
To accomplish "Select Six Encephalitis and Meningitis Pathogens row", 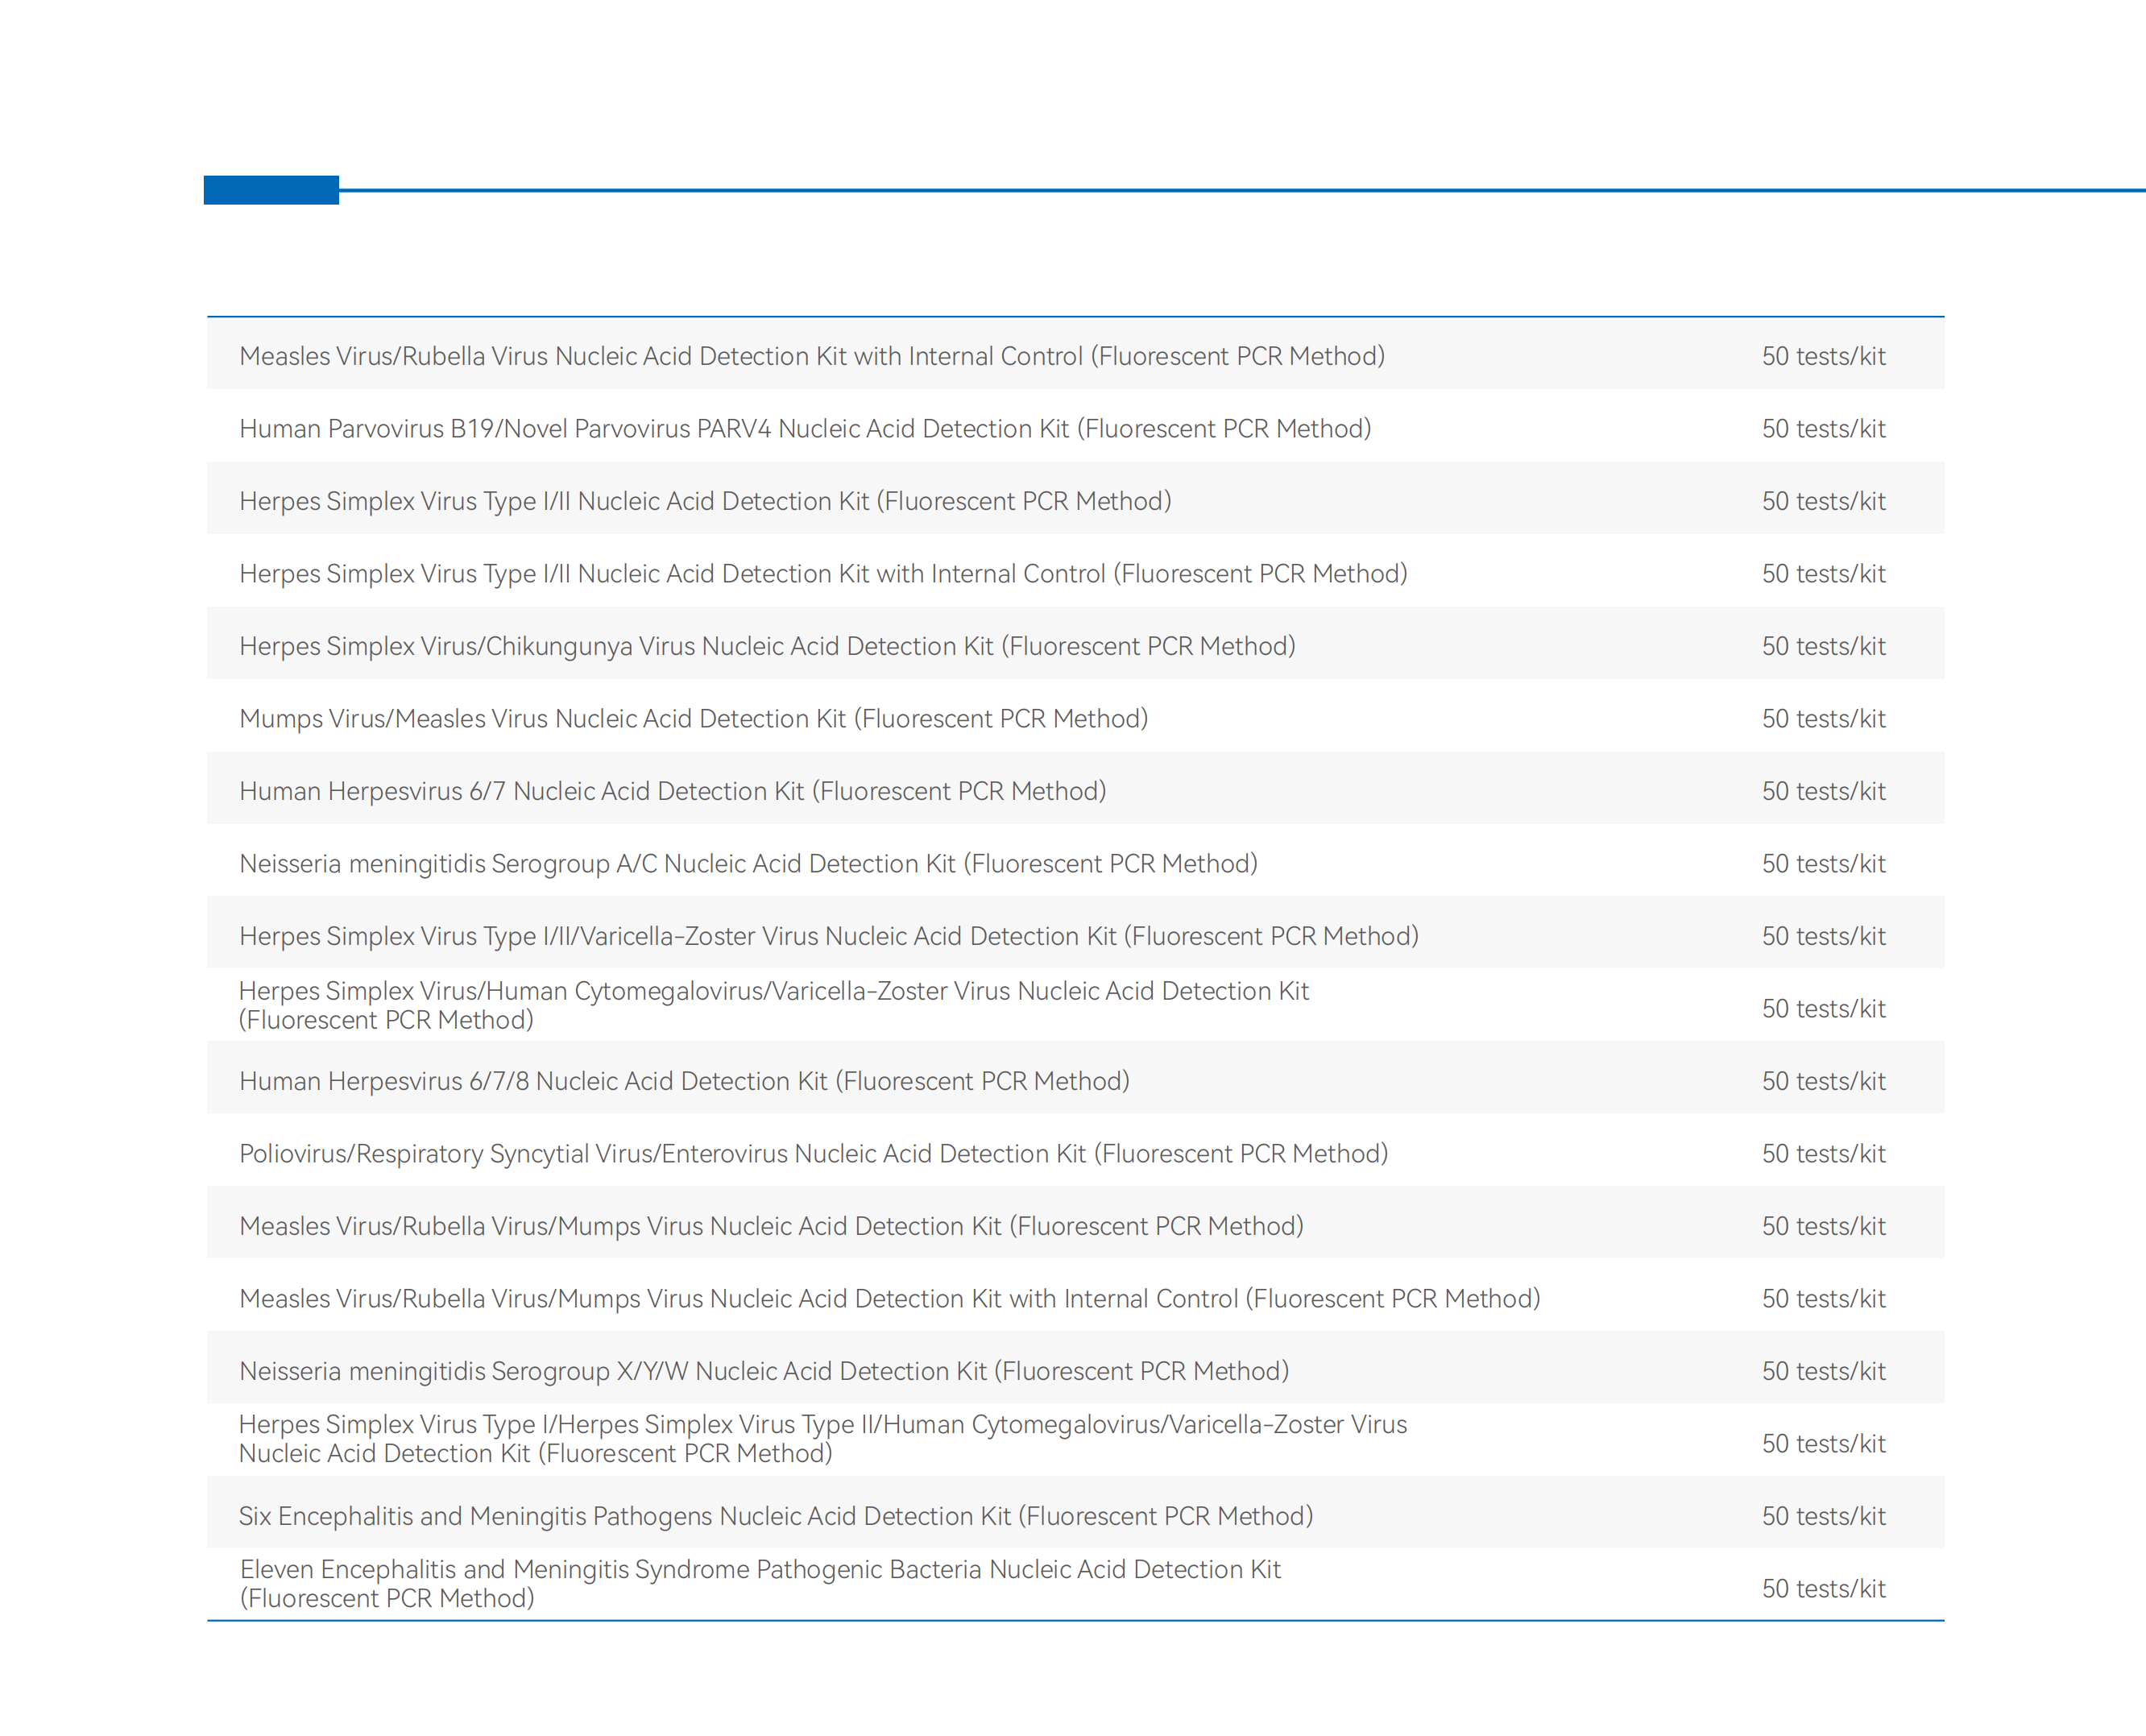I will (1075, 1515).
